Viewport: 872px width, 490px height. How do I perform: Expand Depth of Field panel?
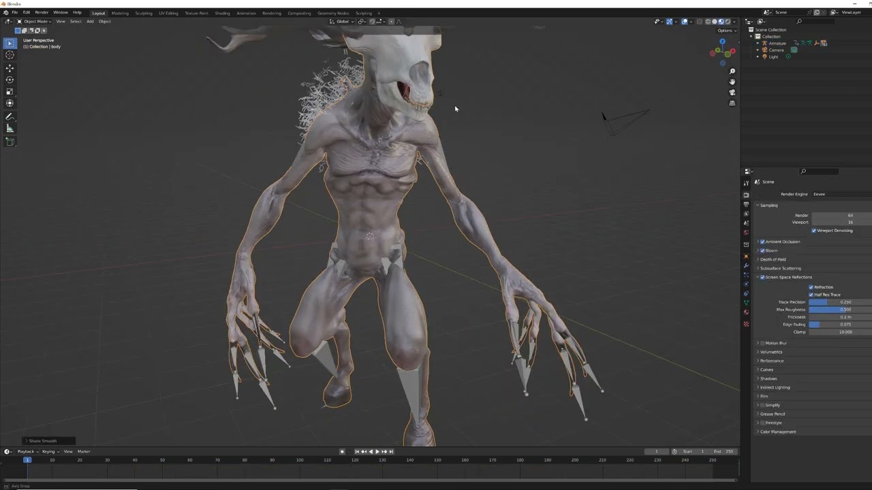click(x=773, y=259)
